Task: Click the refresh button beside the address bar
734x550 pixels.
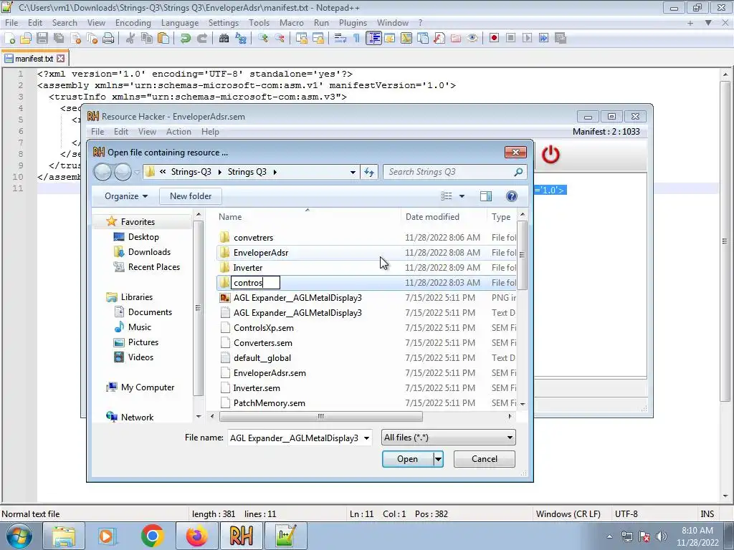Action: [x=369, y=172]
